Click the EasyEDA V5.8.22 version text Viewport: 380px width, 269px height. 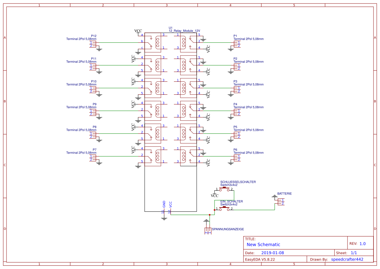coord(260,259)
